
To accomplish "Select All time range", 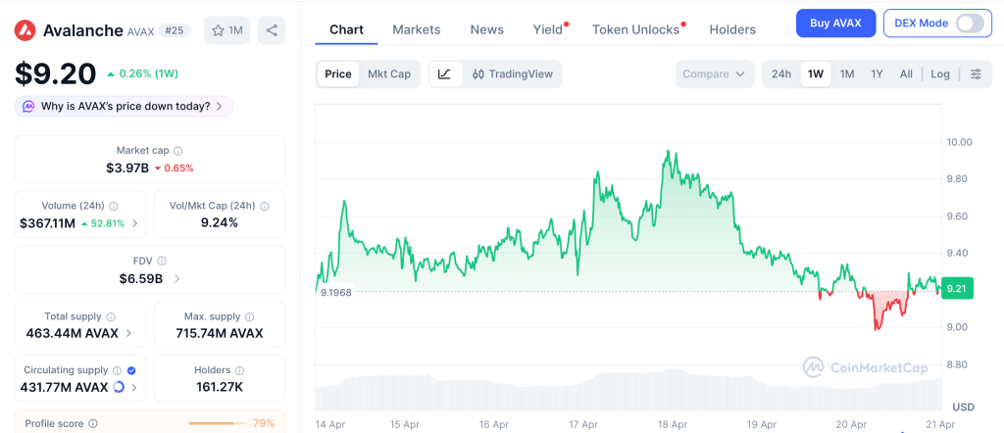I will click(906, 74).
